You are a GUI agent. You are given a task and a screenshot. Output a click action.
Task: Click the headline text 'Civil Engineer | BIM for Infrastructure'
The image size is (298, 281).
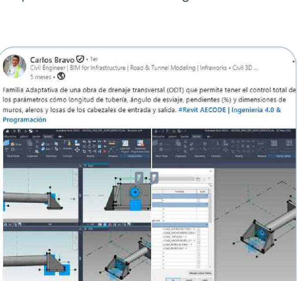[78, 68]
